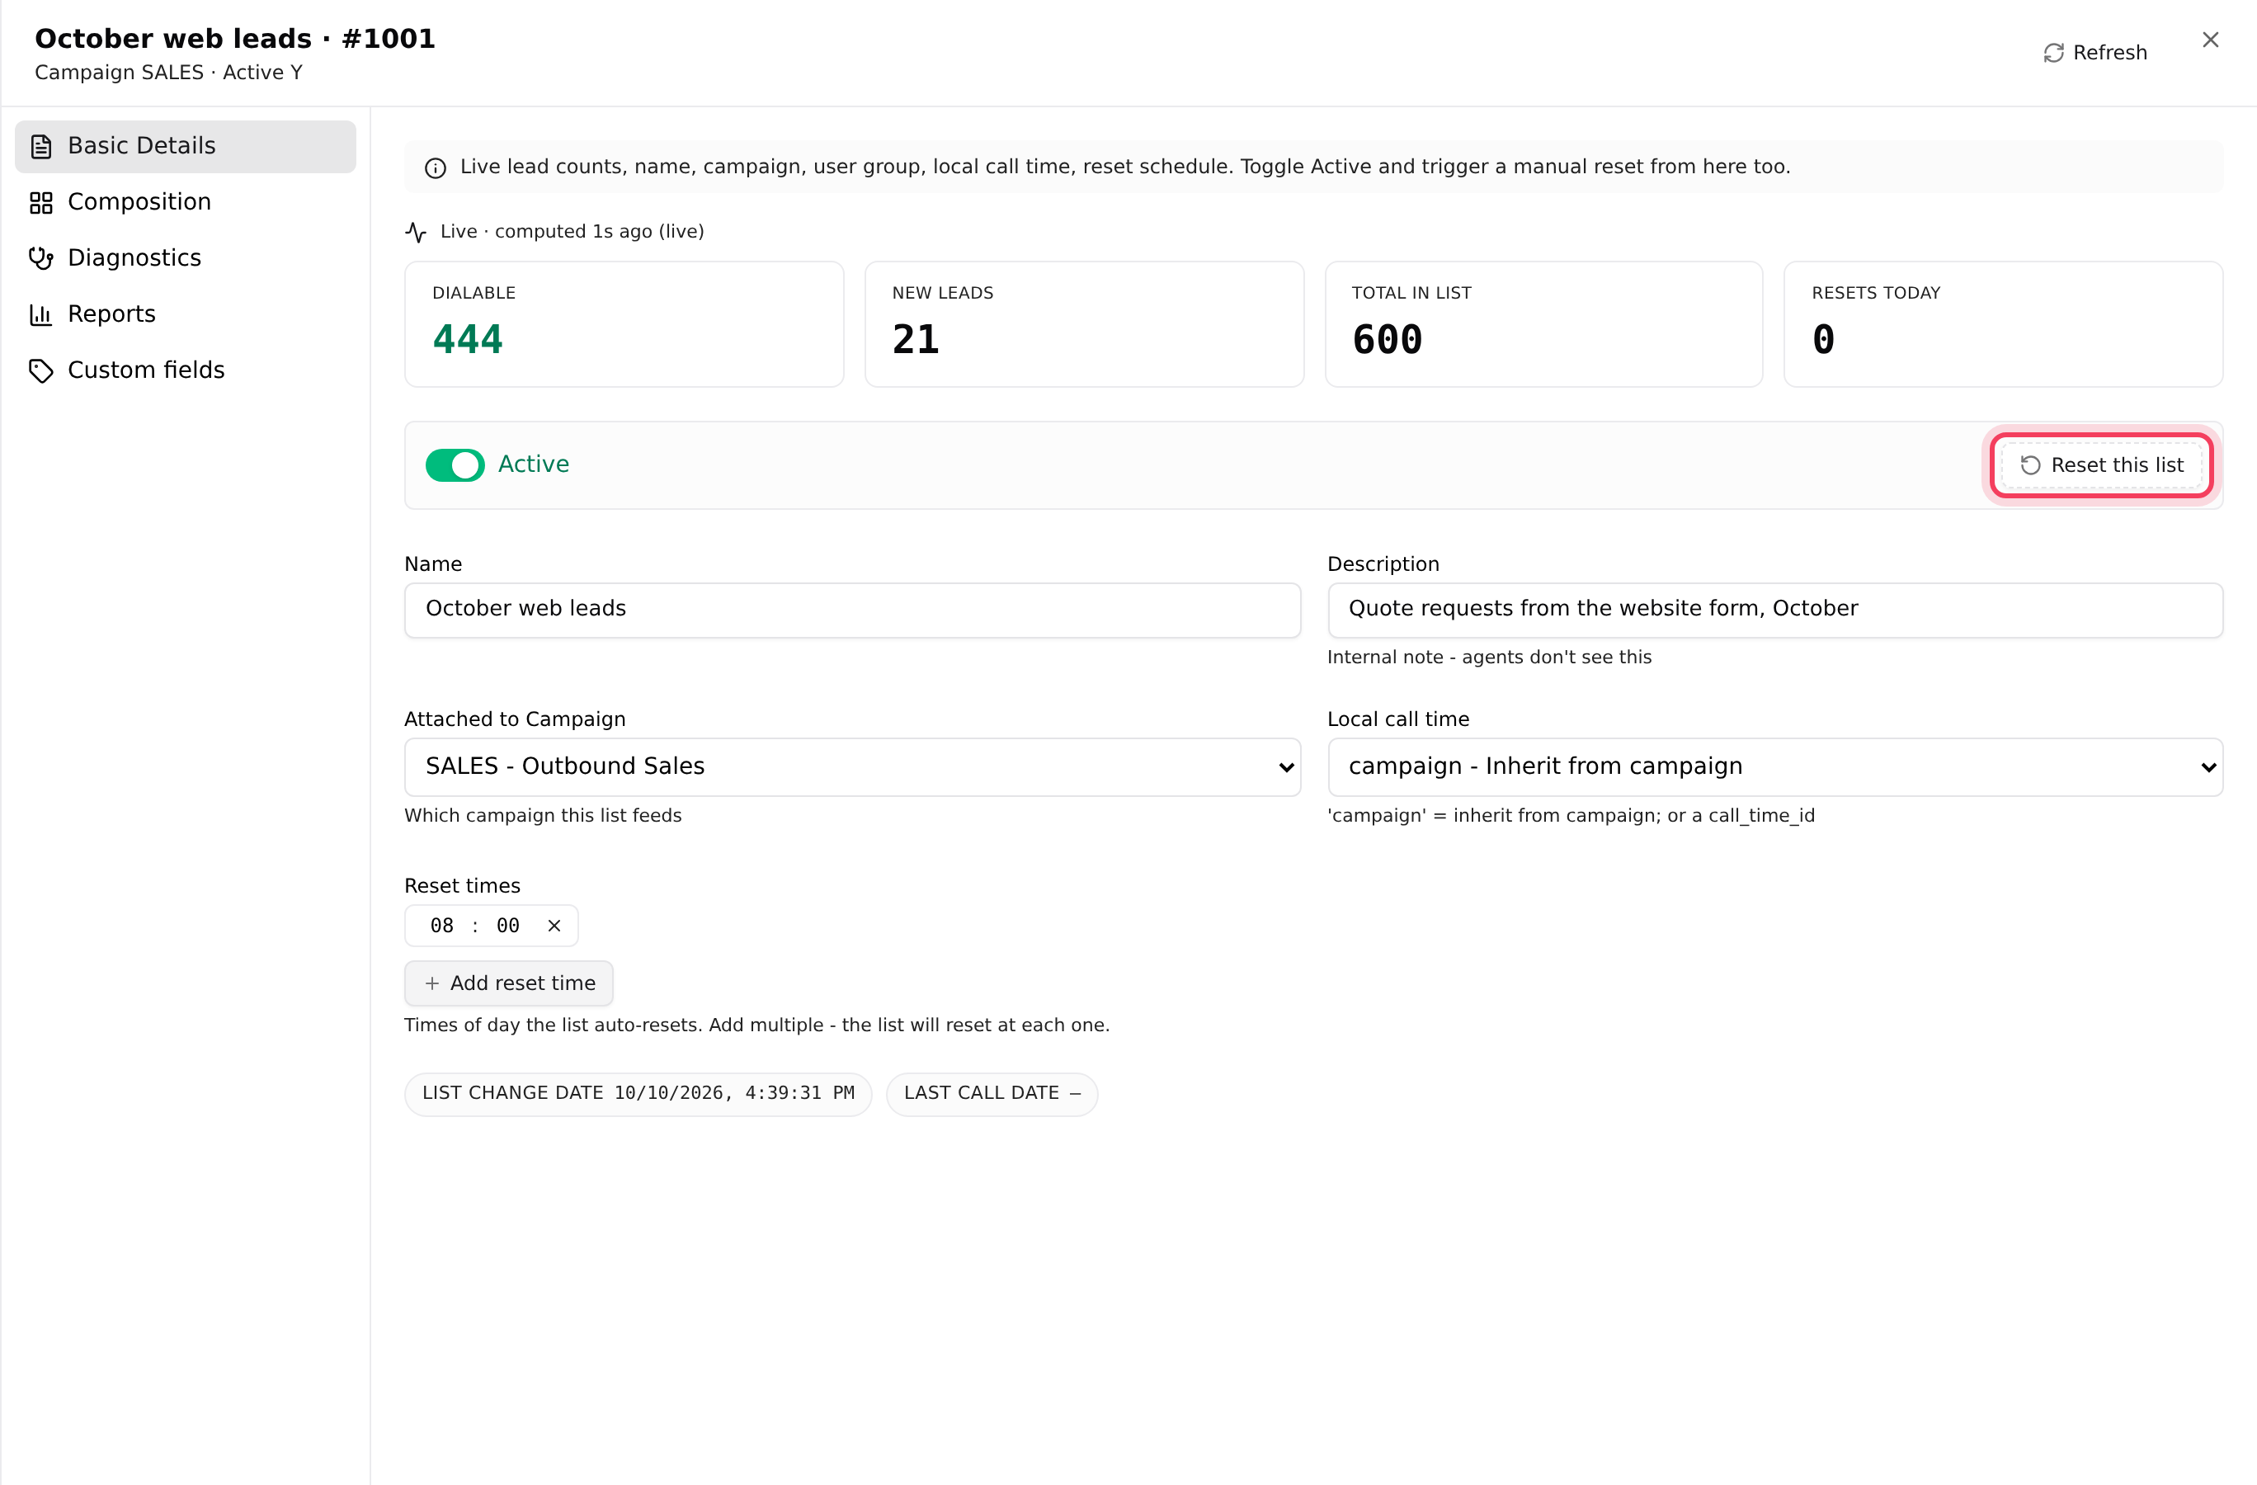This screenshot has width=2257, height=1485.
Task: Open the Basic Details section
Action: point(185,146)
